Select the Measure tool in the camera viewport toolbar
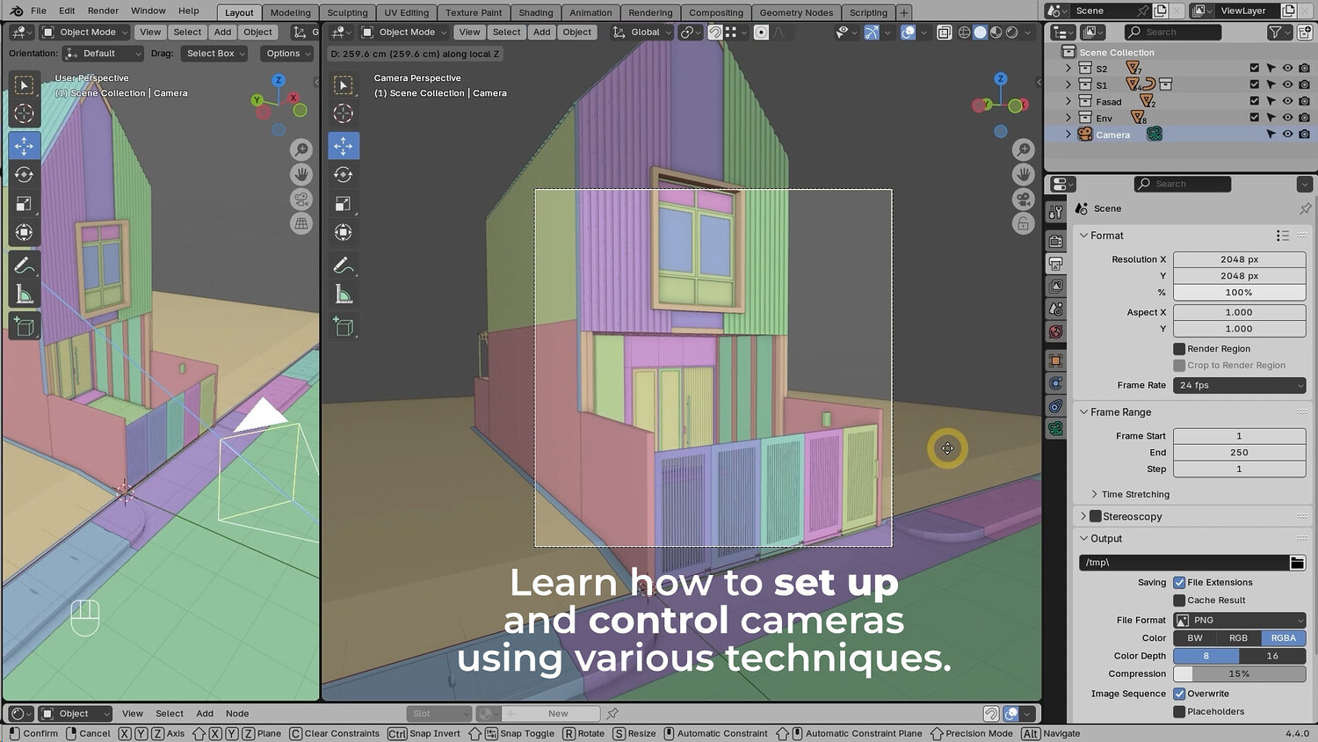The height and width of the screenshot is (742, 1318). [344, 295]
